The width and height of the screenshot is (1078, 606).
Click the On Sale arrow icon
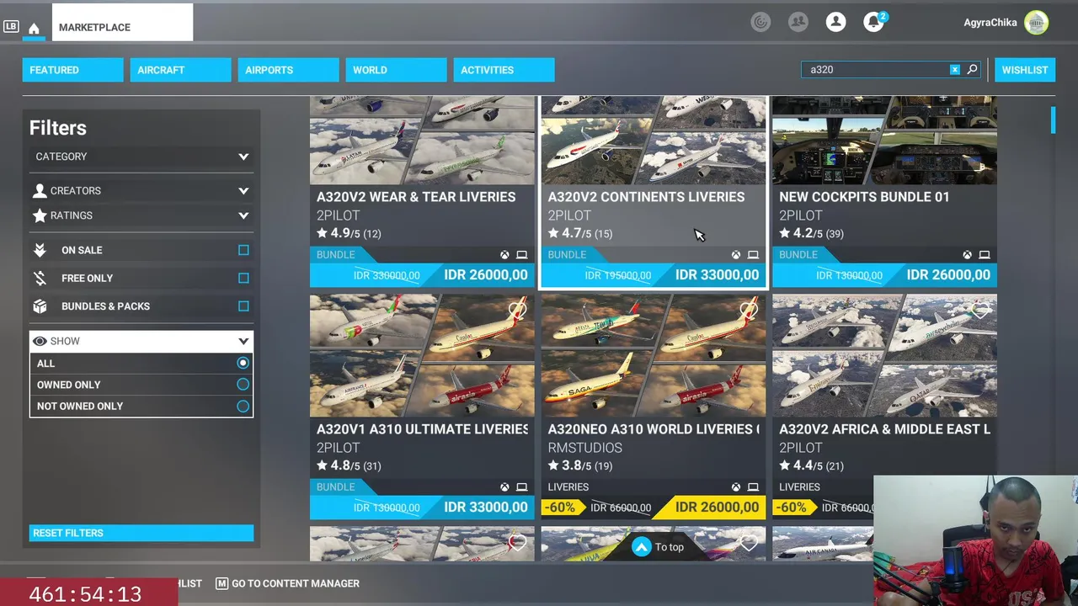click(x=40, y=250)
